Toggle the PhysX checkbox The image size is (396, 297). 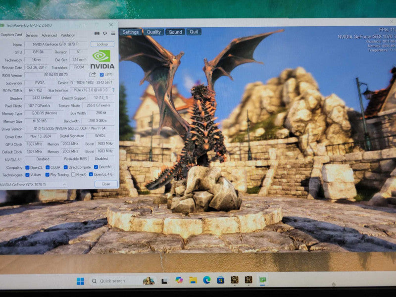point(73,175)
